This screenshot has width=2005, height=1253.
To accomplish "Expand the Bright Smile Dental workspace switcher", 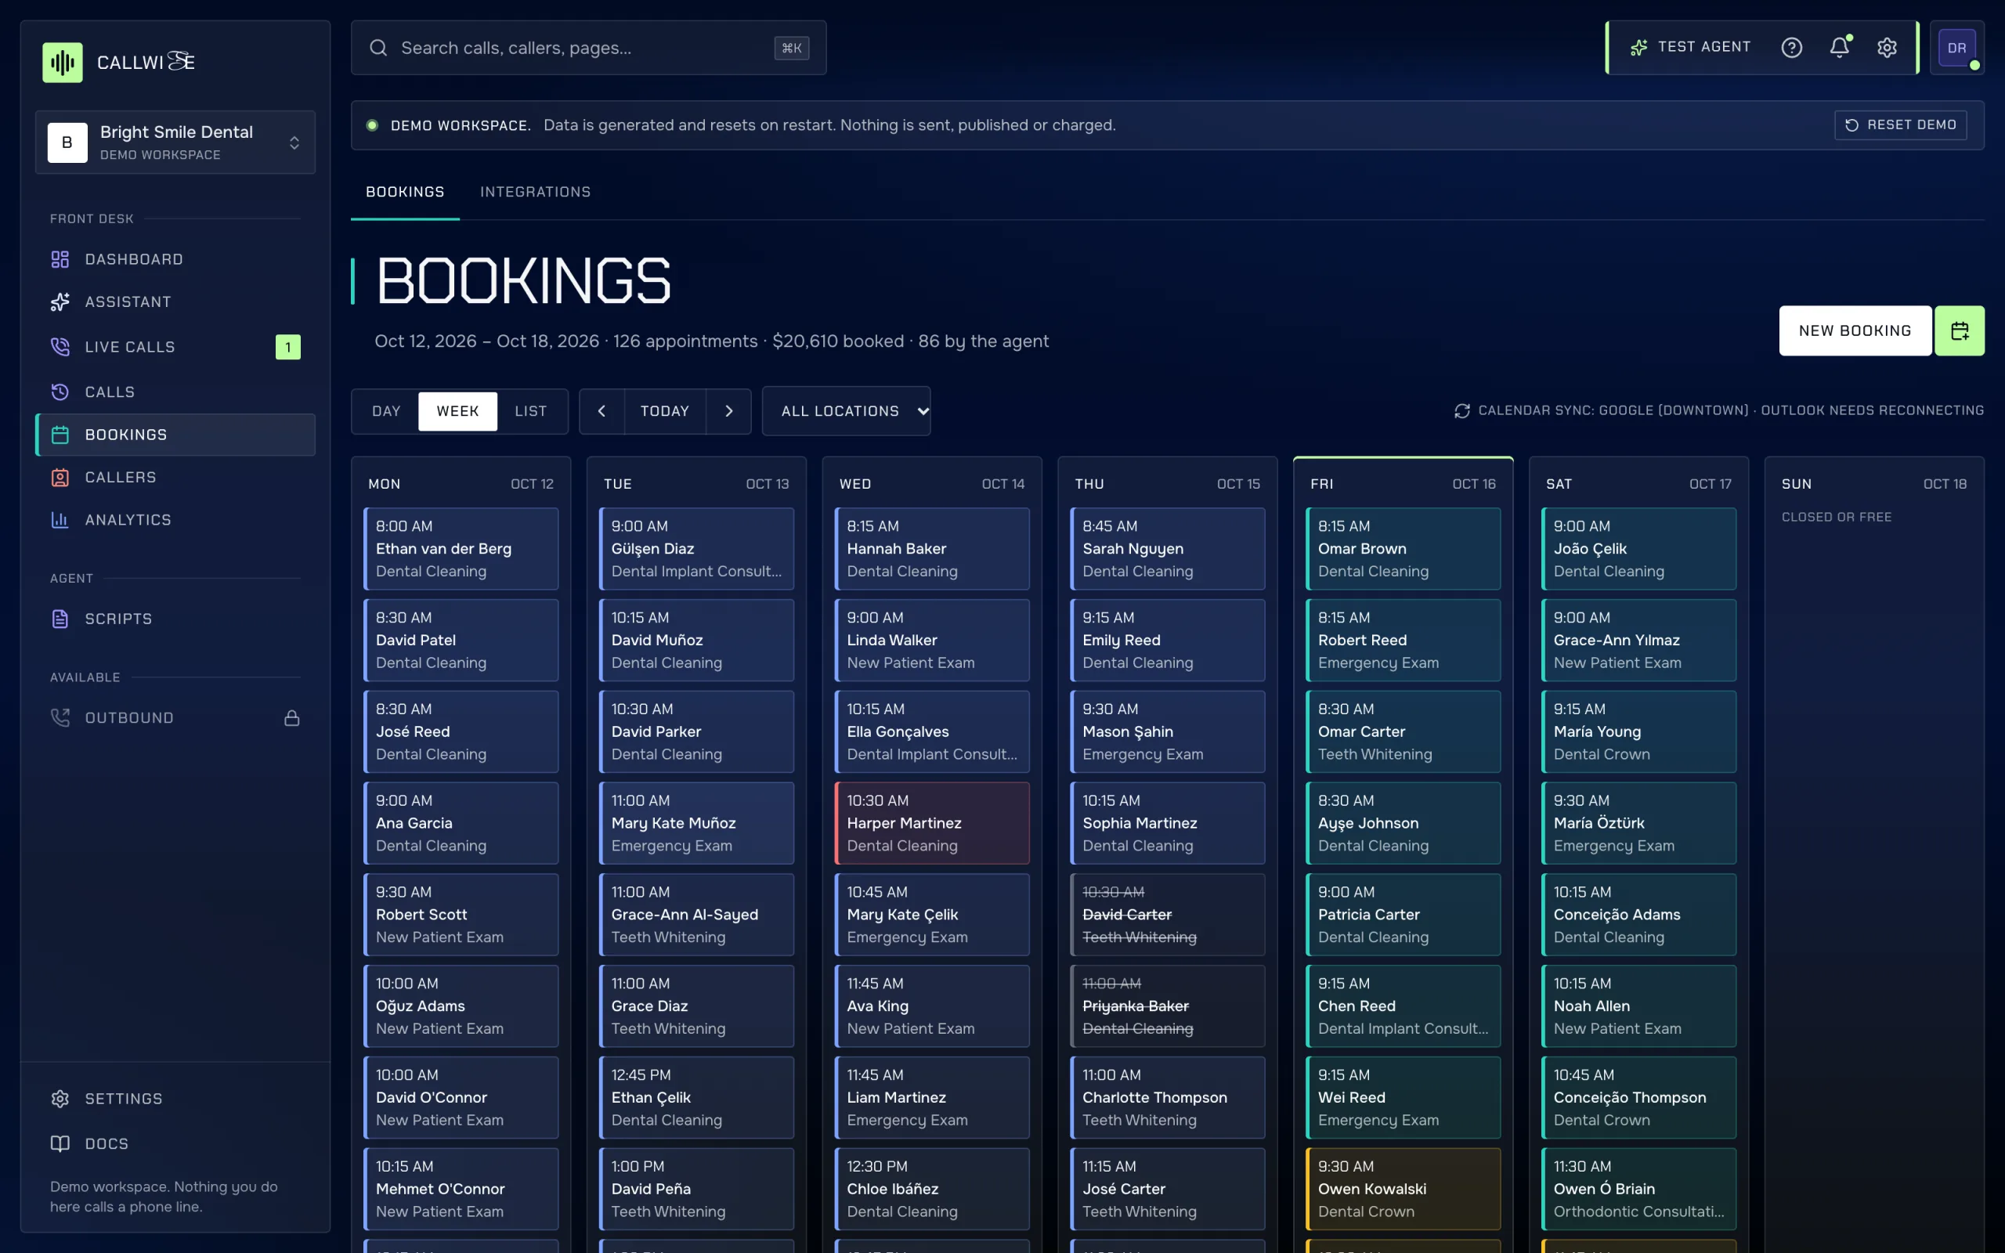I will click(x=175, y=143).
